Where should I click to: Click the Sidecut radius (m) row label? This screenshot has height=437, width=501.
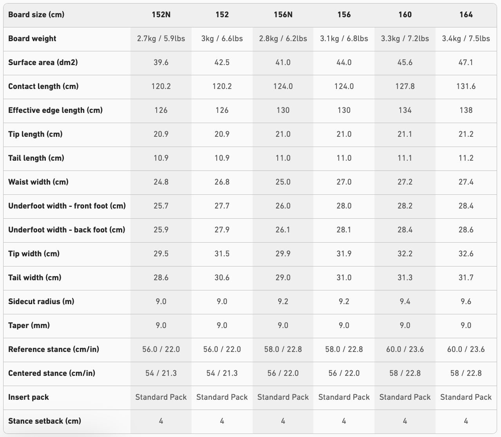coord(41,301)
